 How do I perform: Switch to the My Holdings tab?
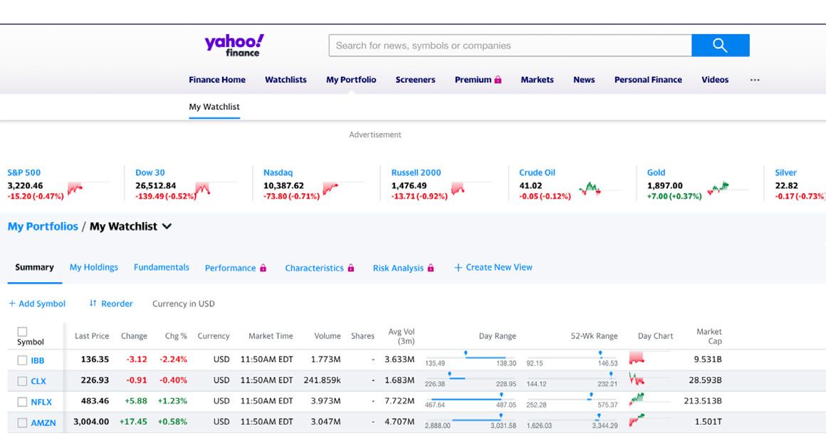[94, 267]
